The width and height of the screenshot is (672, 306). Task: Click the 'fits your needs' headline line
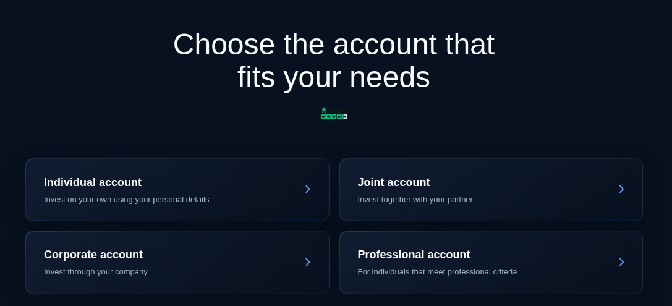click(334, 77)
